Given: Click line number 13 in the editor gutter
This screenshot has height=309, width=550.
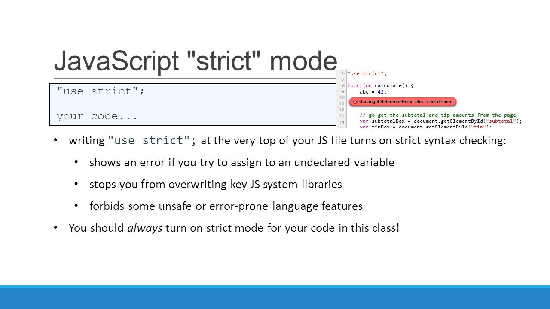Looking at the screenshot, I should [342, 115].
